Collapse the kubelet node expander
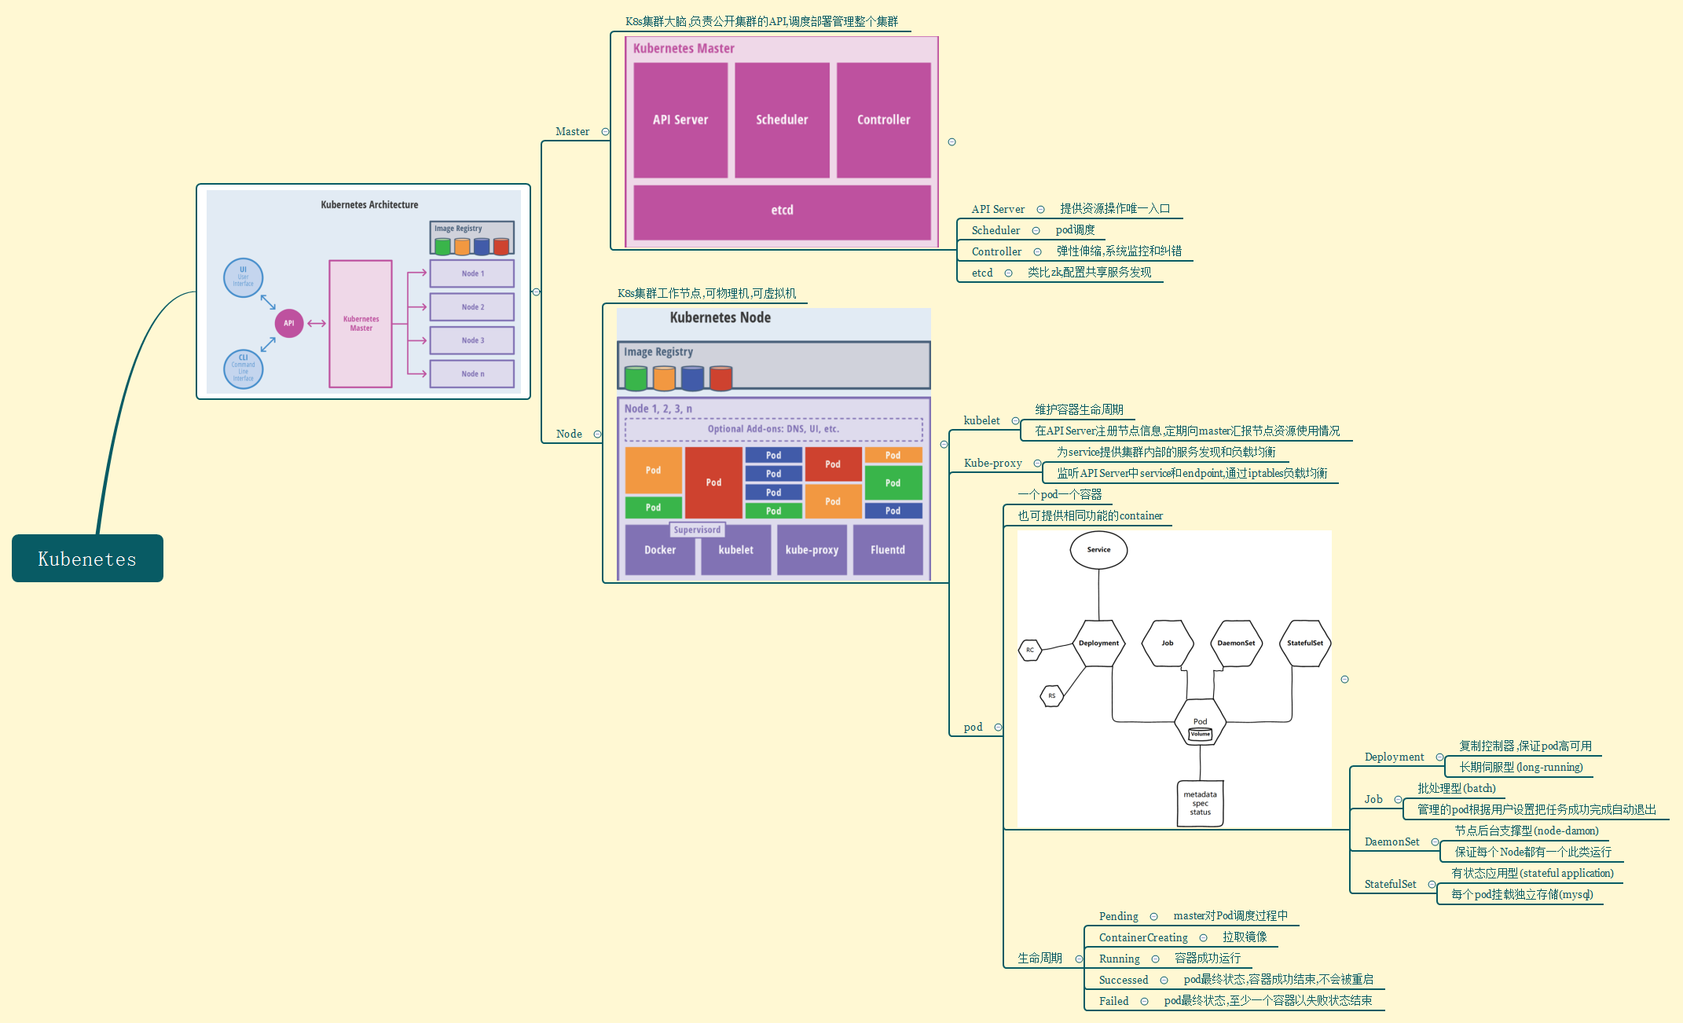 pos(1015,421)
